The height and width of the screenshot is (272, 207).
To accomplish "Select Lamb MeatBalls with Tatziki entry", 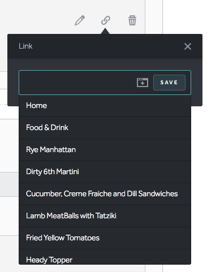I will click(x=105, y=216).
